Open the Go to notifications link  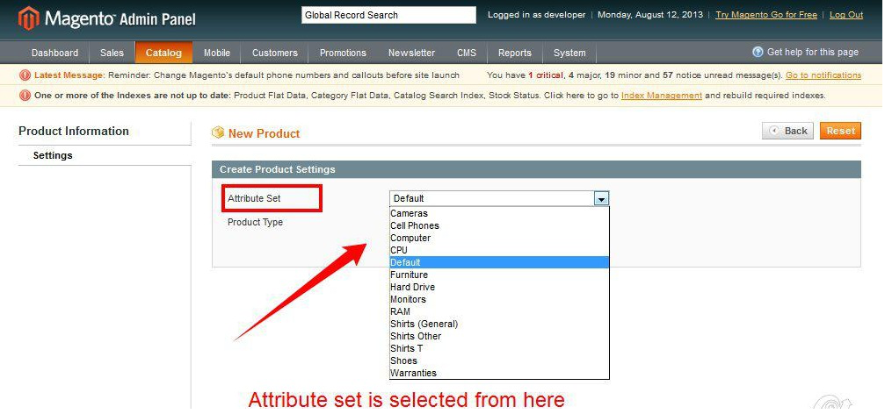coord(823,75)
